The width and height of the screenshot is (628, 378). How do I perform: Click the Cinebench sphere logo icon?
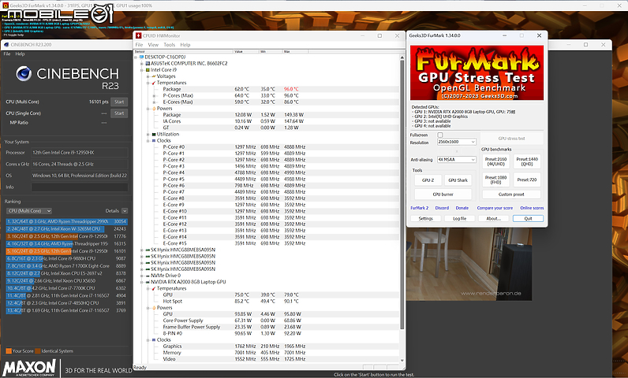[24, 73]
